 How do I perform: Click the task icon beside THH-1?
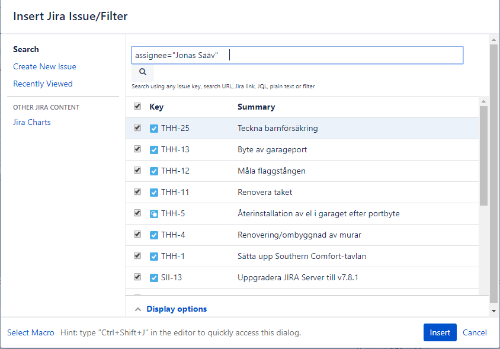coord(153,257)
